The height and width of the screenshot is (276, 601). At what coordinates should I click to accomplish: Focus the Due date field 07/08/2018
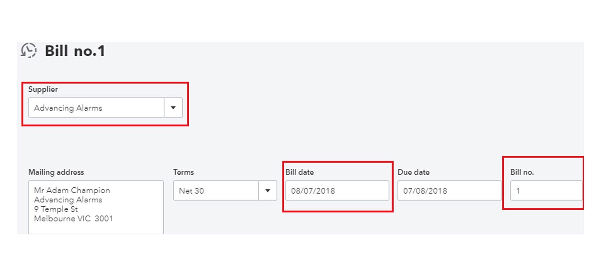449,191
